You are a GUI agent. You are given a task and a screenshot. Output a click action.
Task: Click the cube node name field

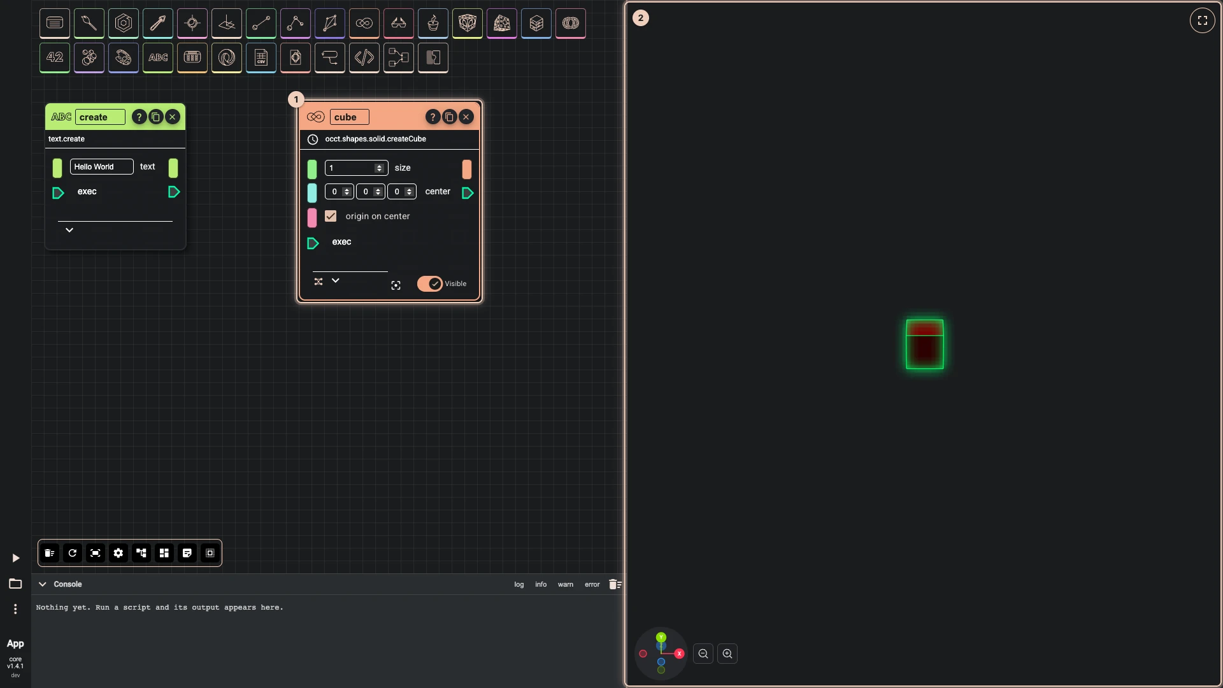pos(350,117)
